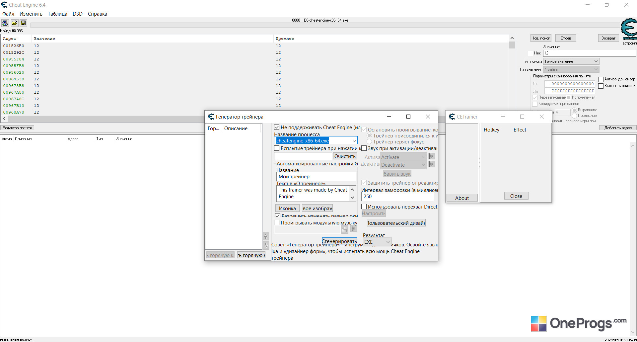
Task: Open the Таблица menu
Action: coord(57,14)
